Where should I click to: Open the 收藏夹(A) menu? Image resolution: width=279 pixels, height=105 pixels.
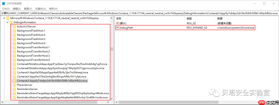tap(41, 9)
